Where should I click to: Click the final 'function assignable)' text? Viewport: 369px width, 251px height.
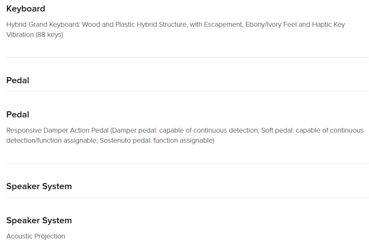tap(184, 141)
